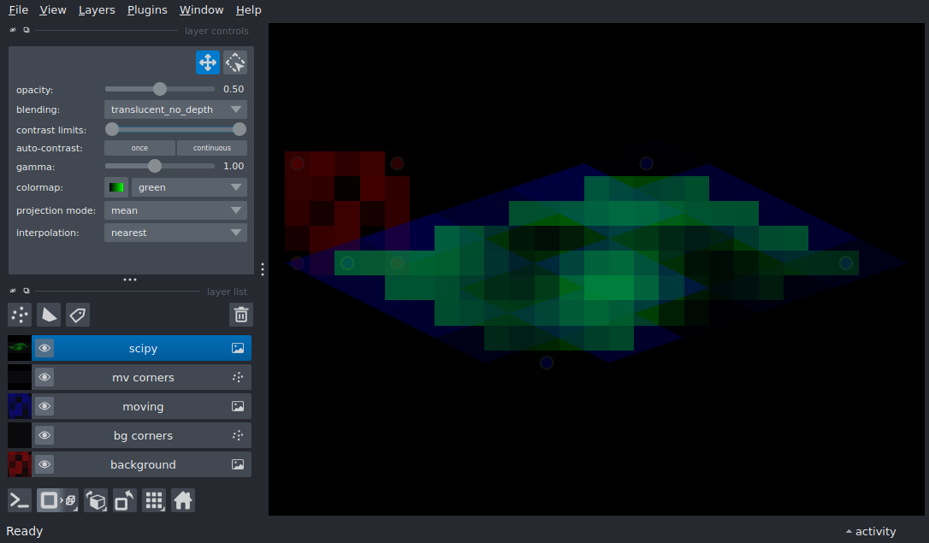Click the auto-contrast once button
This screenshot has width=929, height=543.
pos(139,148)
